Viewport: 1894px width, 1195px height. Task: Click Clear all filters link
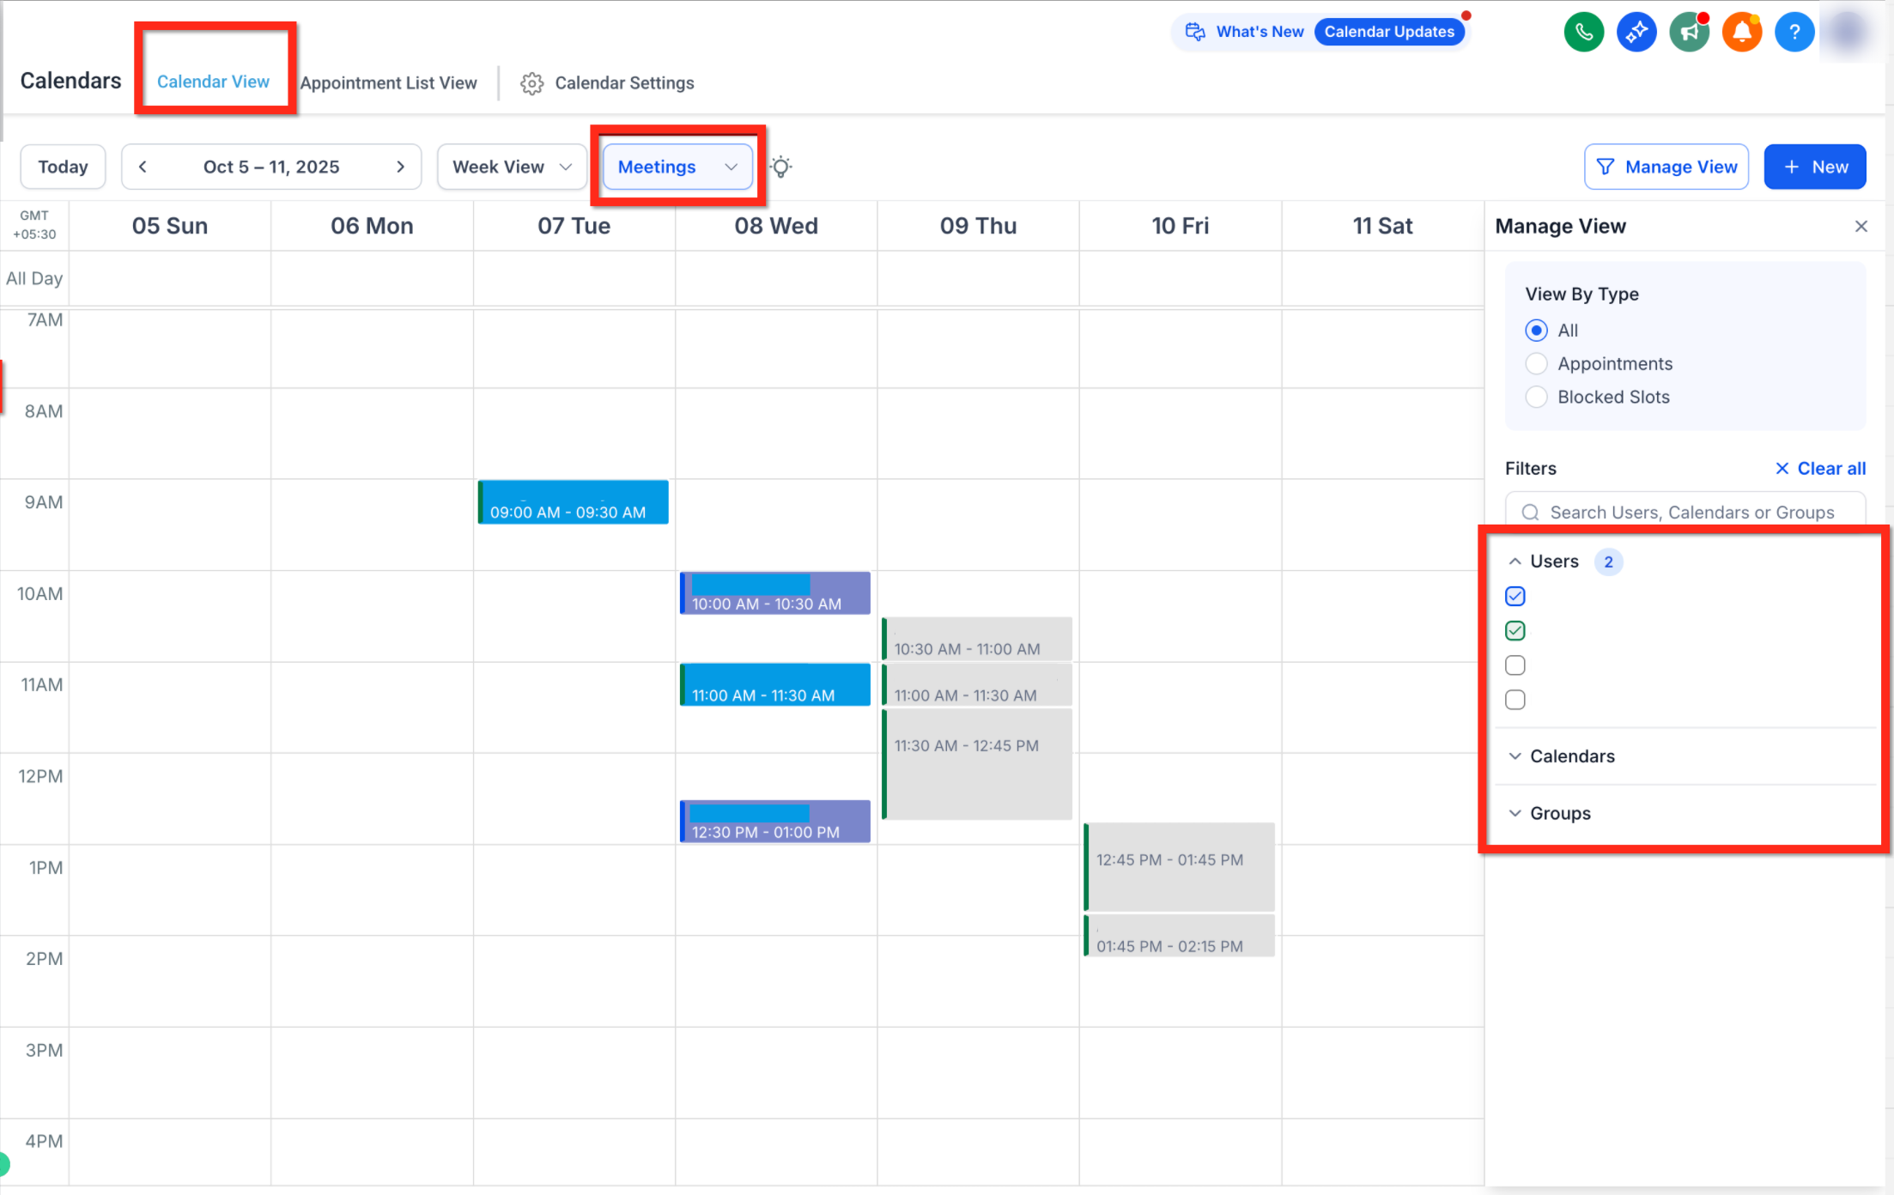[1820, 469]
